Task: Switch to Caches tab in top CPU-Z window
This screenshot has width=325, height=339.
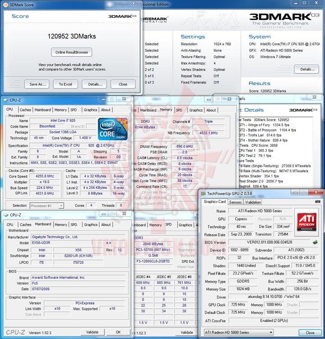Action: (x=25, y=110)
